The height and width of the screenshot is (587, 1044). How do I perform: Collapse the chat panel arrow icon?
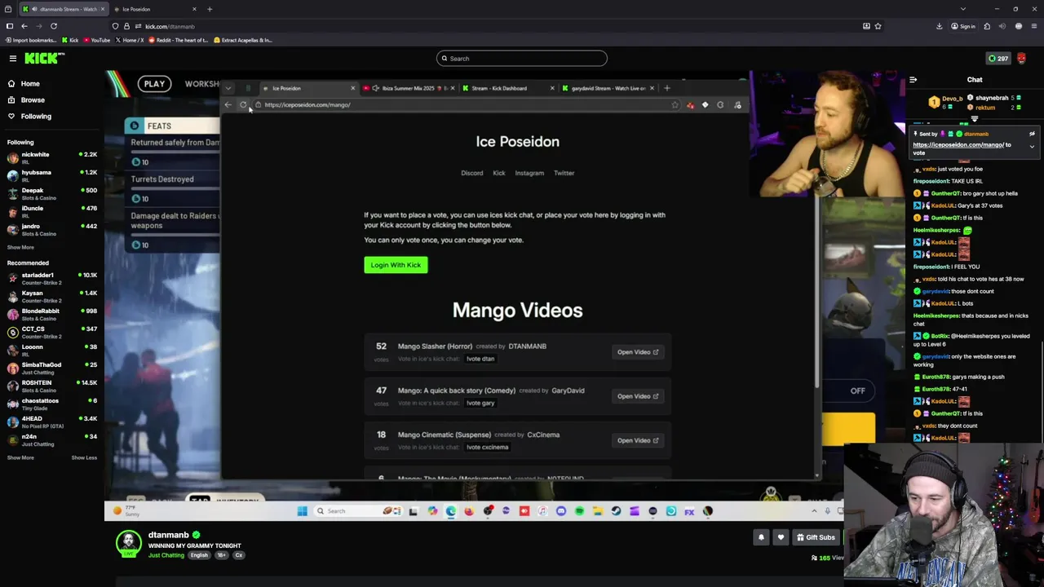(x=913, y=80)
